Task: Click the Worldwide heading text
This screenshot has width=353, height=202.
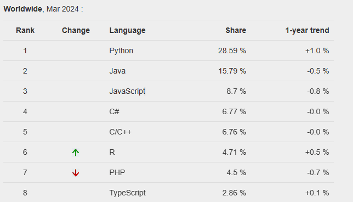Action: (22, 9)
